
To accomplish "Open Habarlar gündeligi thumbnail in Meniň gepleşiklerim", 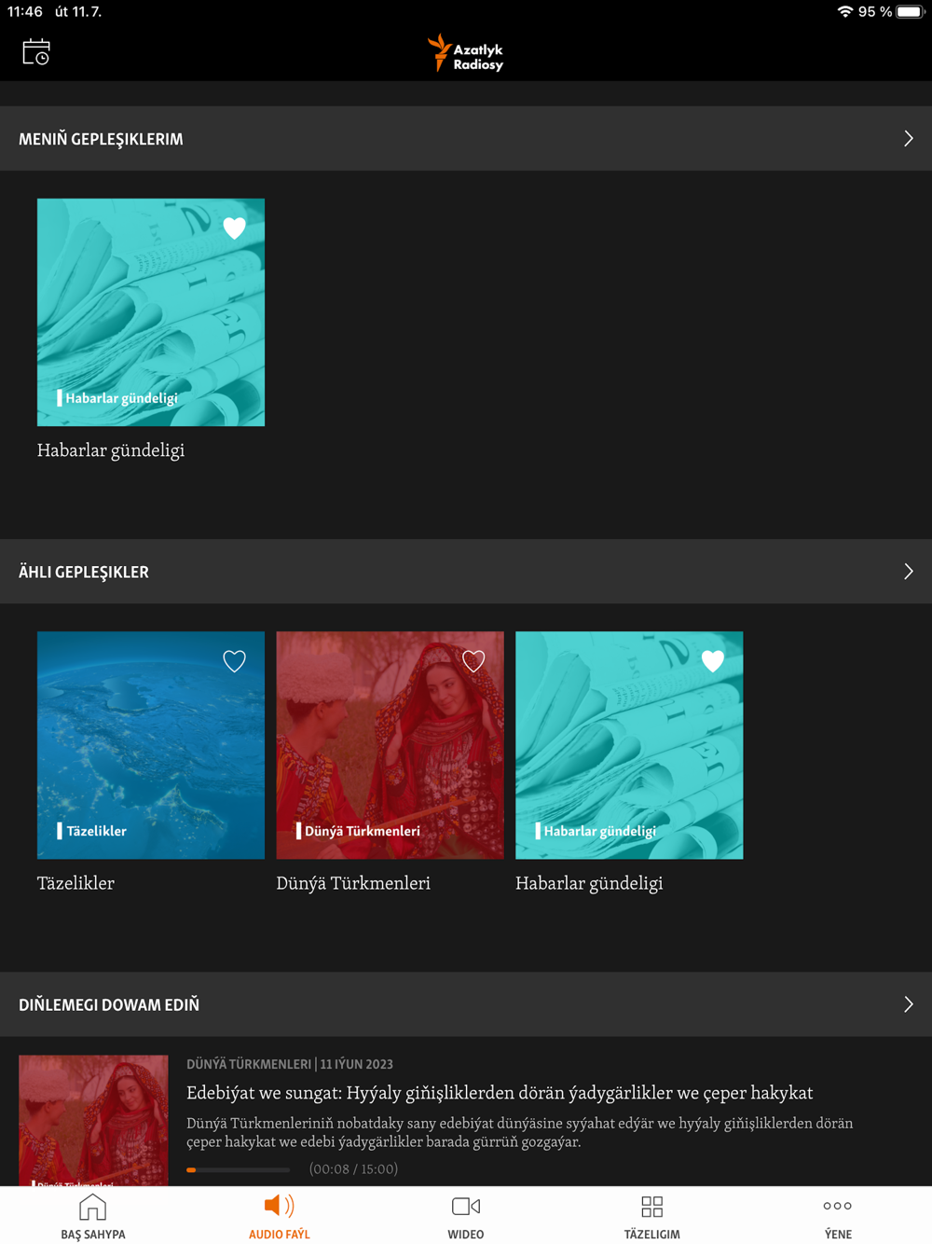I will click(151, 312).
